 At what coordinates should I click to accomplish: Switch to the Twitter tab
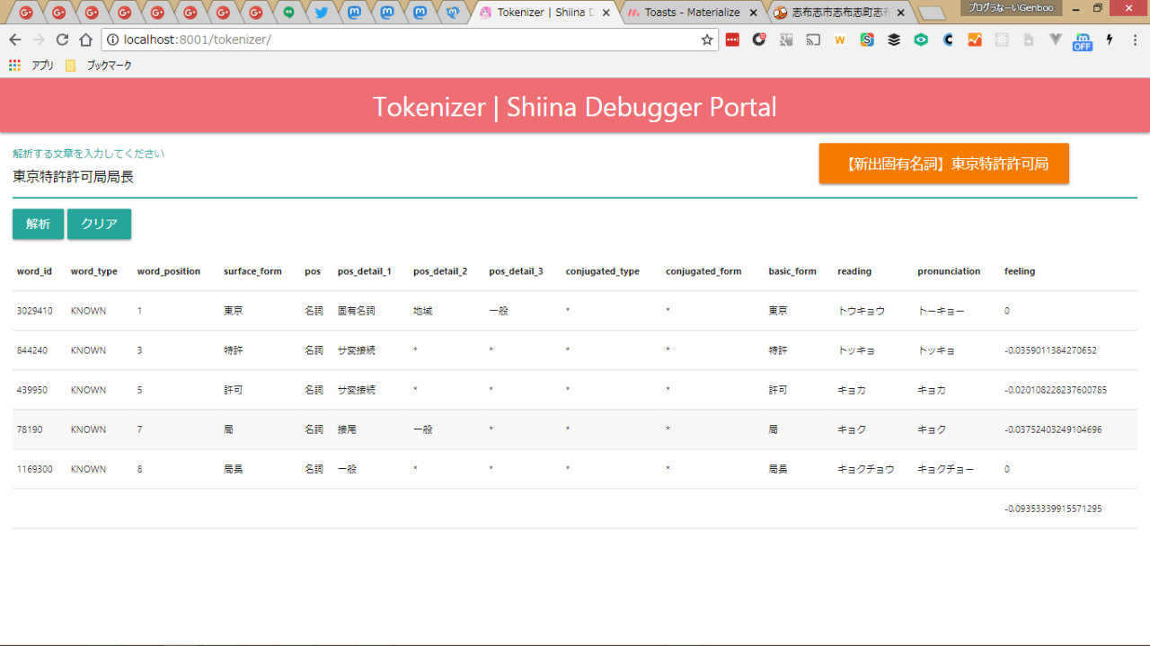click(x=321, y=13)
